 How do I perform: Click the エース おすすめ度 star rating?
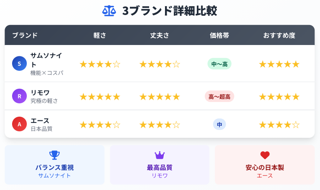click(x=279, y=125)
